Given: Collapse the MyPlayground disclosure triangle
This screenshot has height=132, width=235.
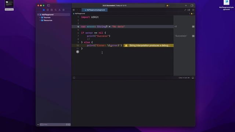Looking at the screenshot, I should point(38,15).
